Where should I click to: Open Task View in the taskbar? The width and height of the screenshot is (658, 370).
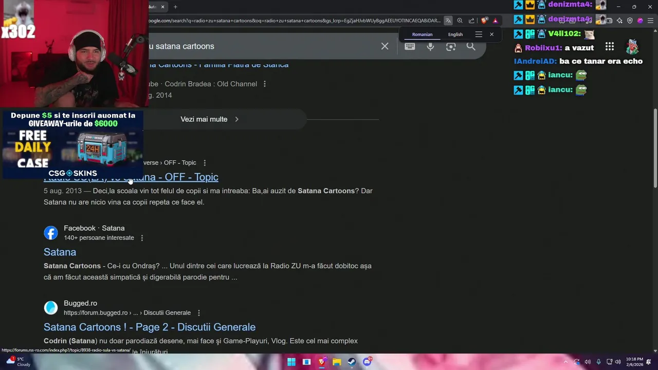point(306,362)
